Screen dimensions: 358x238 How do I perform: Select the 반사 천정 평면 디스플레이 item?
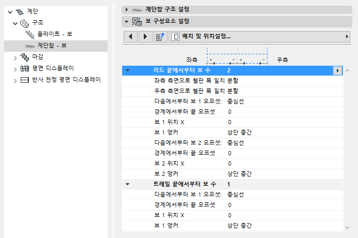[x=66, y=80]
